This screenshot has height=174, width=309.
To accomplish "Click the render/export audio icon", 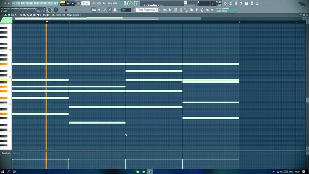I will pyautogui.click(x=252, y=3).
